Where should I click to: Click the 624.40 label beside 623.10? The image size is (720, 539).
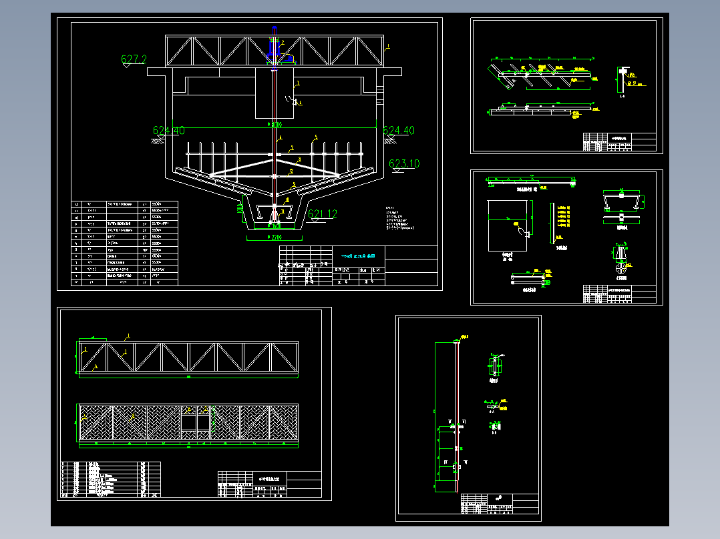399,130
